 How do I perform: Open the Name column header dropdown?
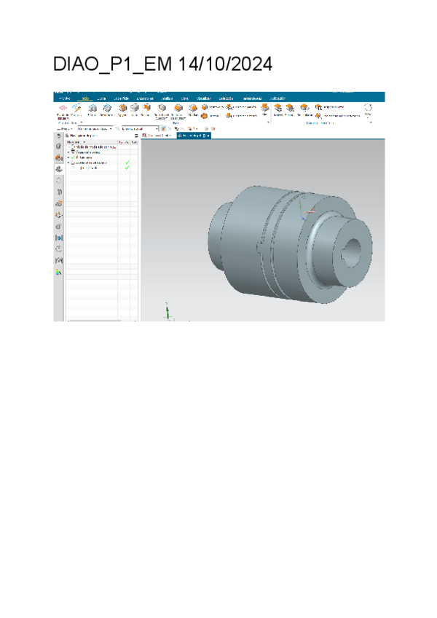[x=84, y=141]
